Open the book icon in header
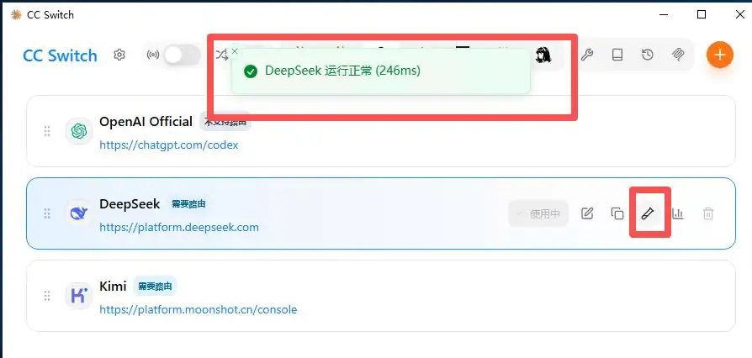 tap(617, 55)
